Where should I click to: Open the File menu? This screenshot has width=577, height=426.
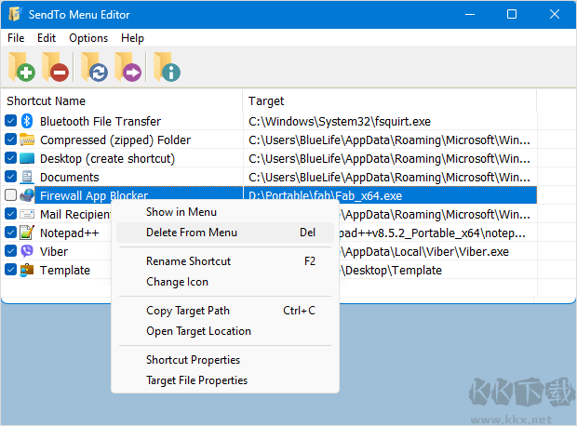click(x=16, y=38)
